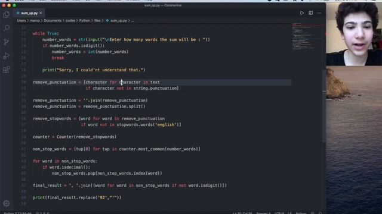Open the marco breadcrumb segment
382x214 pixels.
pos(35,21)
